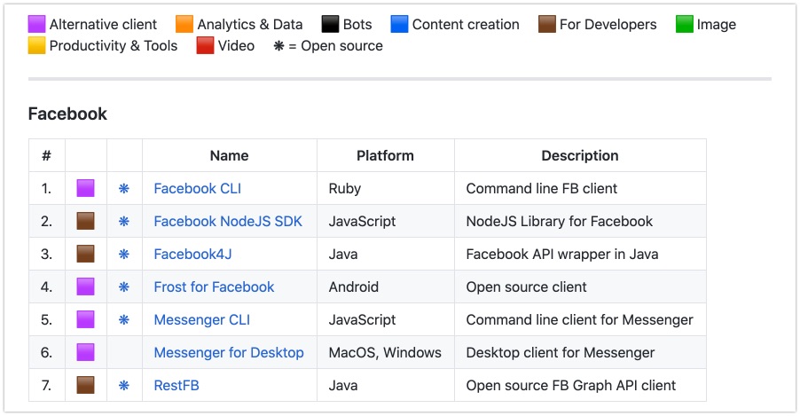Click the # column header
Screen dimensions: 800x416
[x=46, y=155]
